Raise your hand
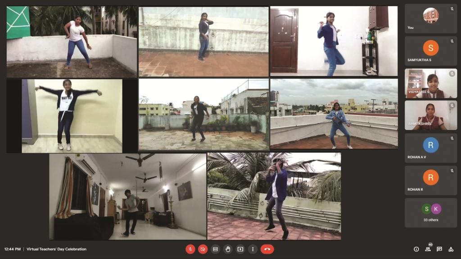Viewport: 461px width, 259px height. click(x=228, y=249)
